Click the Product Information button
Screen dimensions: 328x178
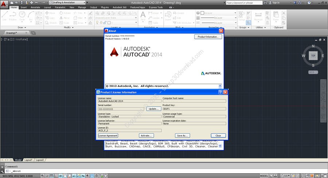click(x=208, y=37)
